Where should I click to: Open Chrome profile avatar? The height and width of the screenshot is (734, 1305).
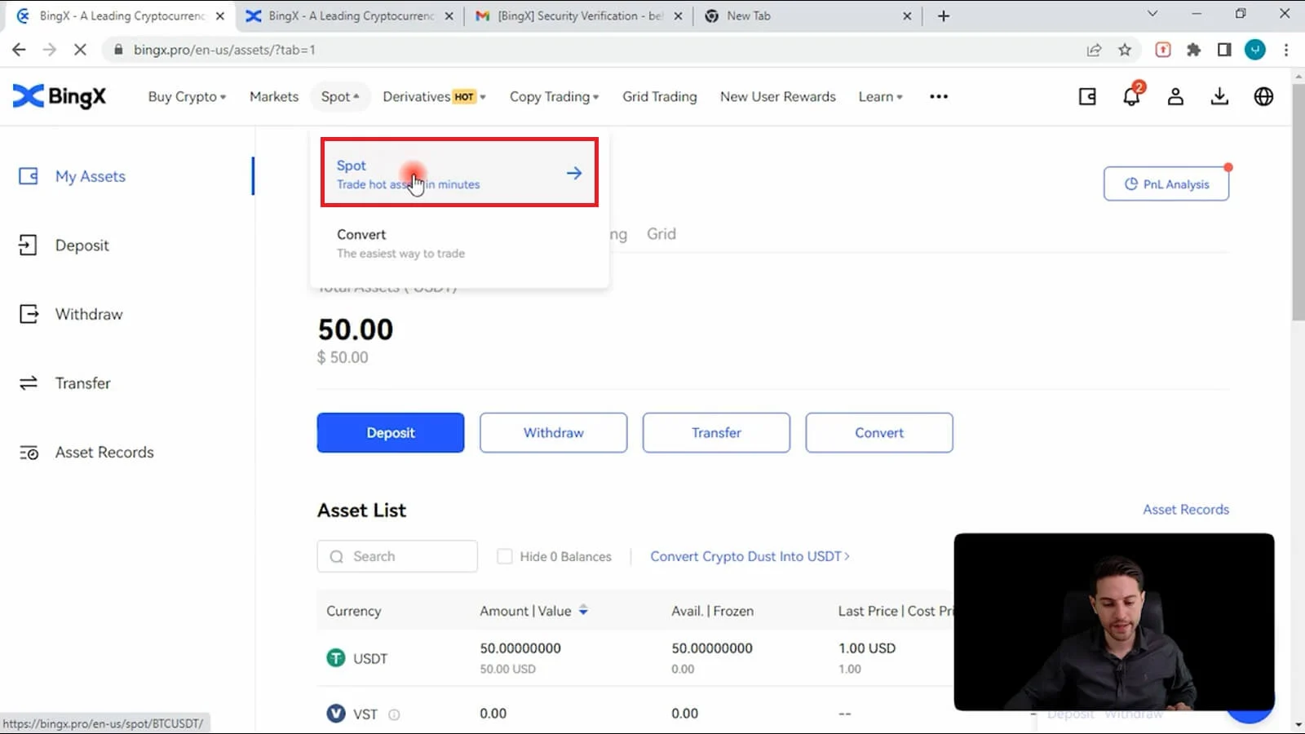pyautogui.click(x=1255, y=50)
